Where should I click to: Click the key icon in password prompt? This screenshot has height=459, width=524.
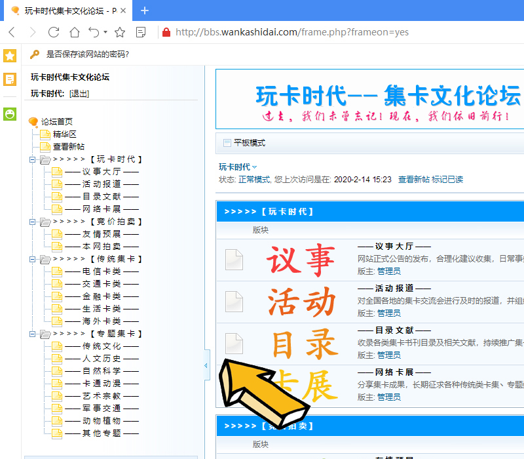click(x=35, y=54)
